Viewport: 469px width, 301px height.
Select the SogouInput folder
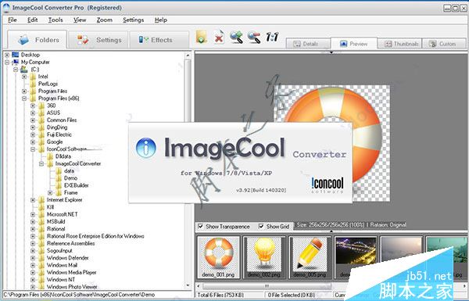59,250
